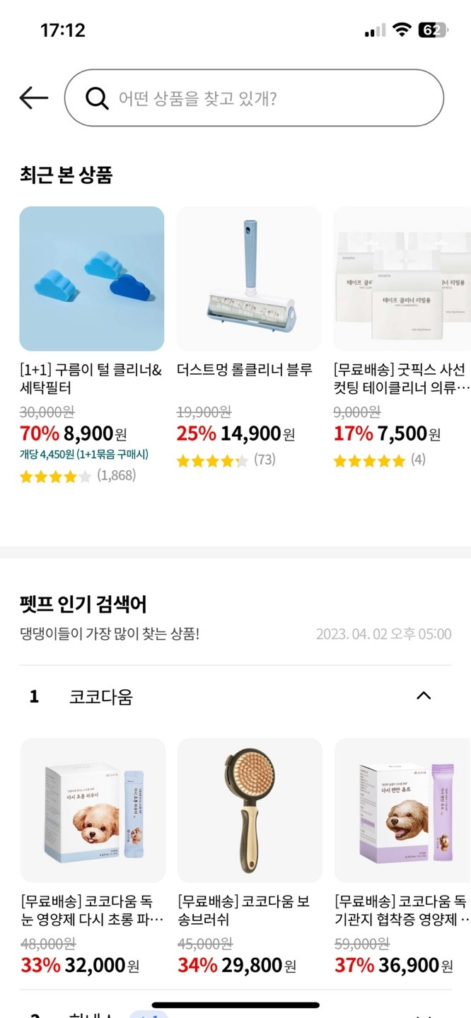Open the 코코다움 보송브러쉬 product image
471x1018 pixels.
(x=250, y=810)
